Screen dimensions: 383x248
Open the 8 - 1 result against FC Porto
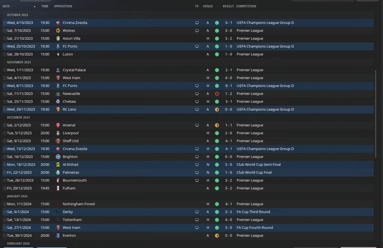coord(229,86)
